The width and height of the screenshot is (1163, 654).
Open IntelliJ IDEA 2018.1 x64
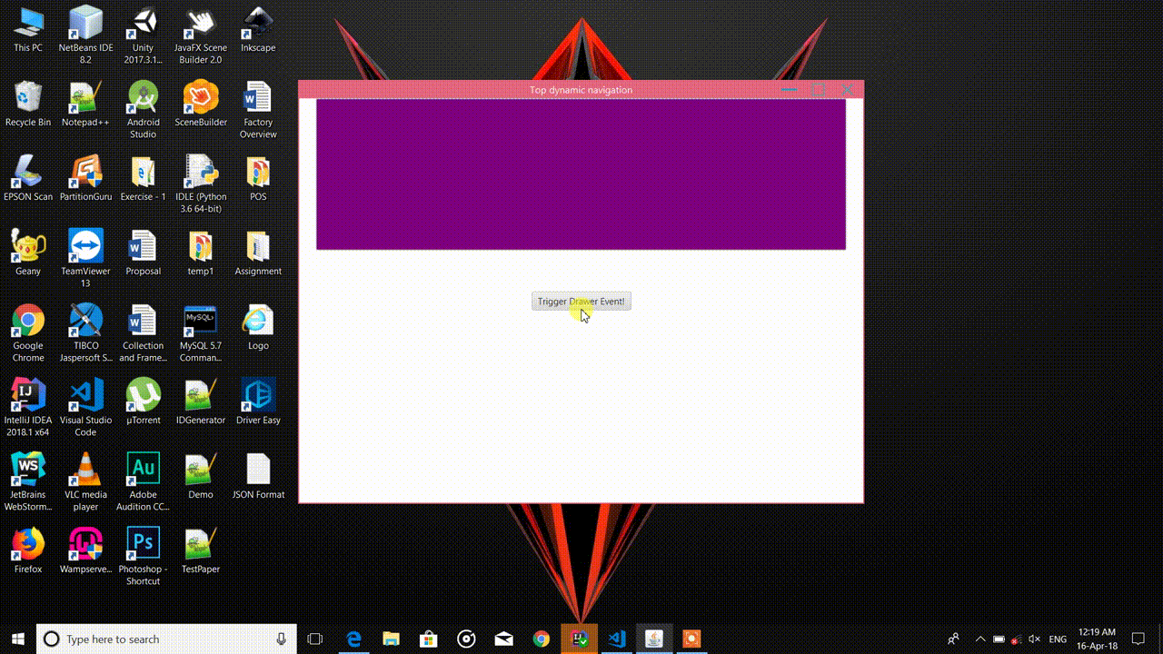tap(28, 396)
